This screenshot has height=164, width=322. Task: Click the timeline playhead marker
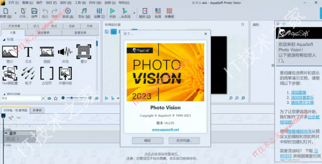coord(3,117)
